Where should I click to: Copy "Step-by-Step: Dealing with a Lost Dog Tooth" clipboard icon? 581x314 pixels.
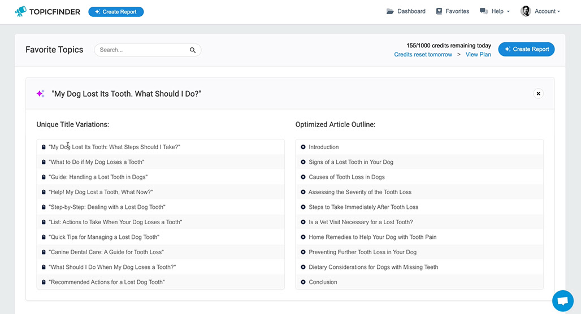(44, 207)
